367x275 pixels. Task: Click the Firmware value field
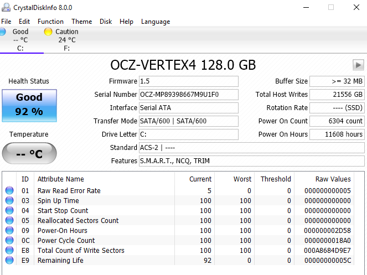click(189, 81)
